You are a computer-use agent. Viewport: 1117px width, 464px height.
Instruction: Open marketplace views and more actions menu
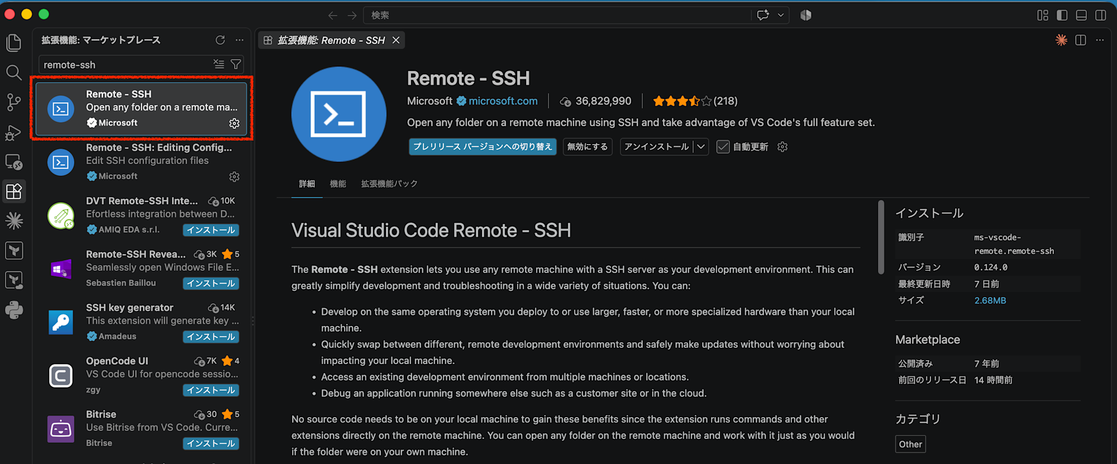coord(240,40)
